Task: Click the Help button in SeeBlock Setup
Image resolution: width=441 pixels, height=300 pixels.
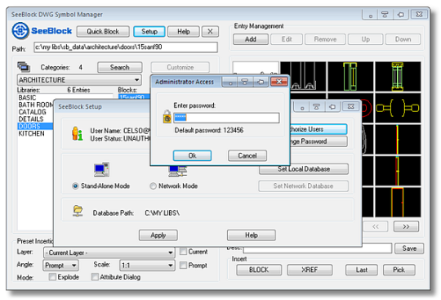Action: point(252,235)
